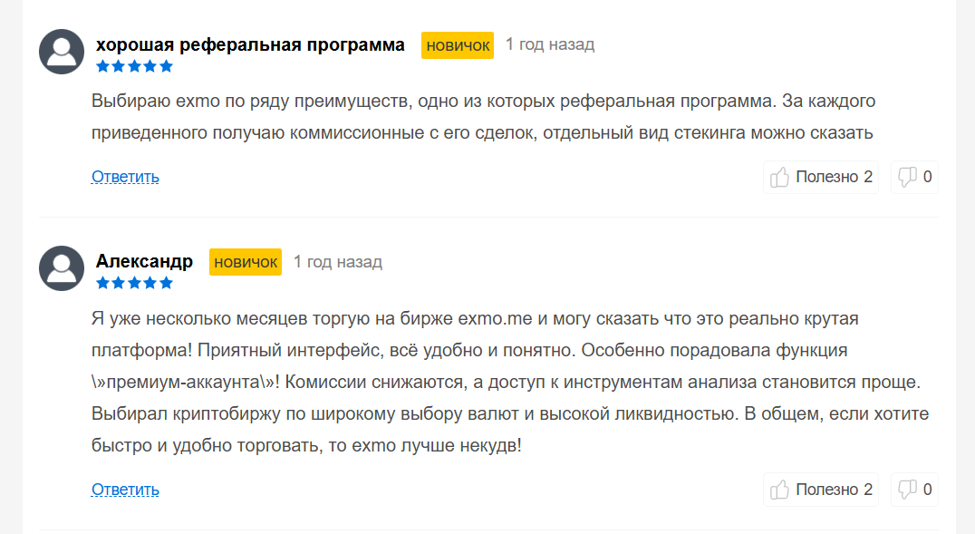
Task: Click Ответить under Александр's review
Action: click(123, 489)
